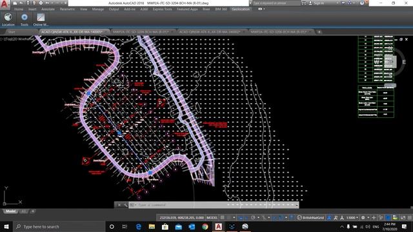Image resolution: width=413 pixels, height=232 pixels.
Task: Toggle MODEL space button in status bar
Action: (212, 218)
